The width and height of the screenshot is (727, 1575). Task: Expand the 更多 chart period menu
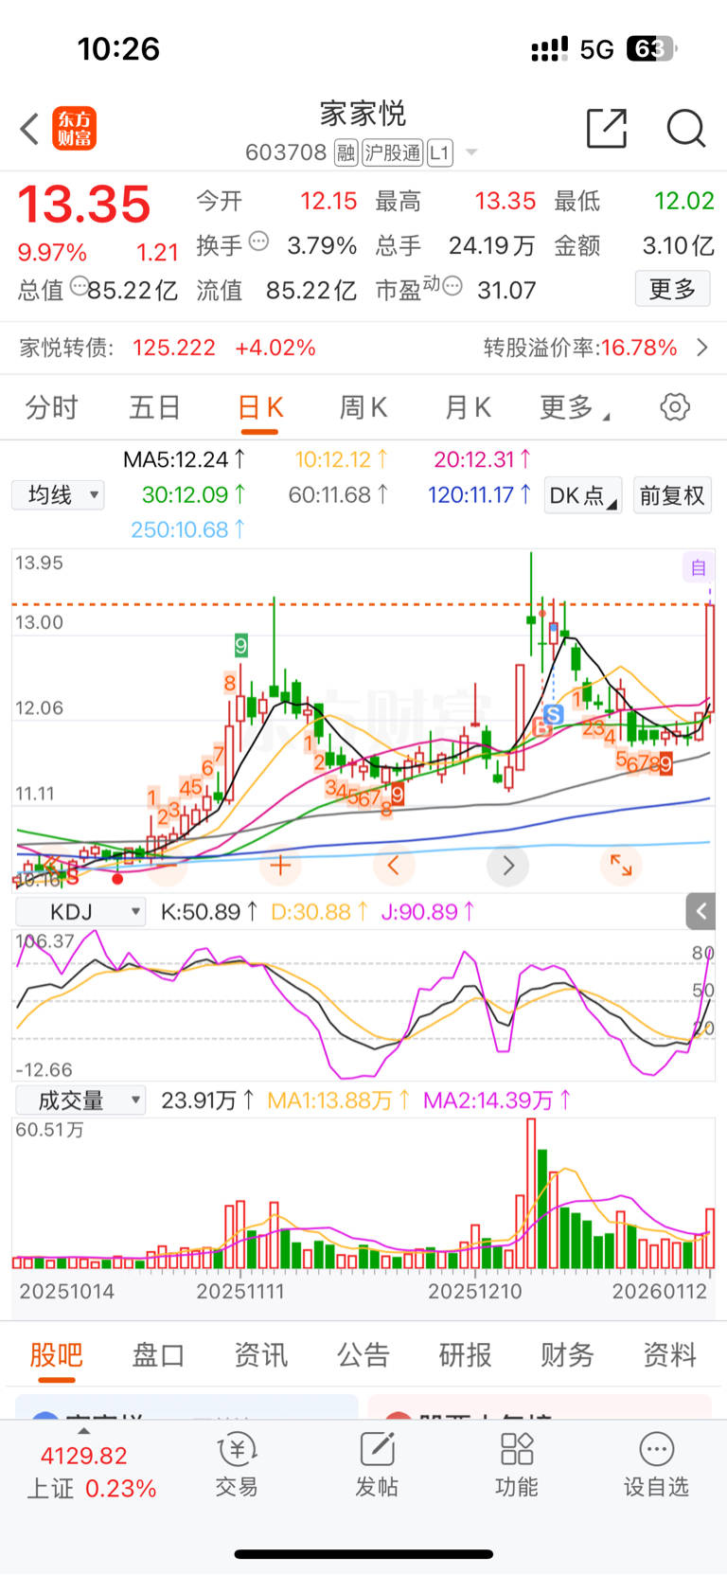point(574,407)
